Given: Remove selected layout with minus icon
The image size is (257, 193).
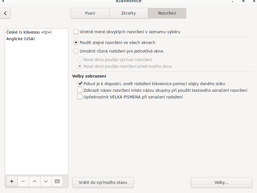Looking at the screenshot, I should (x=23, y=181).
